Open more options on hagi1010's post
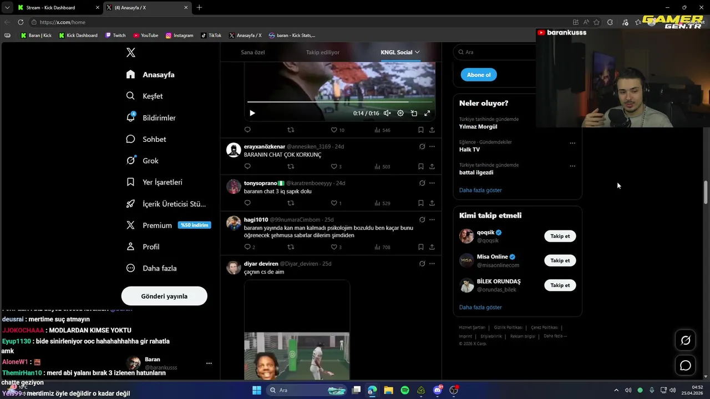 coord(432,219)
